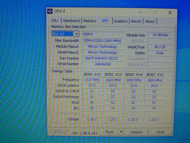190x143 pixels.
Task: Click the JEDEC #15 tRC value 74
Action: (154, 108)
